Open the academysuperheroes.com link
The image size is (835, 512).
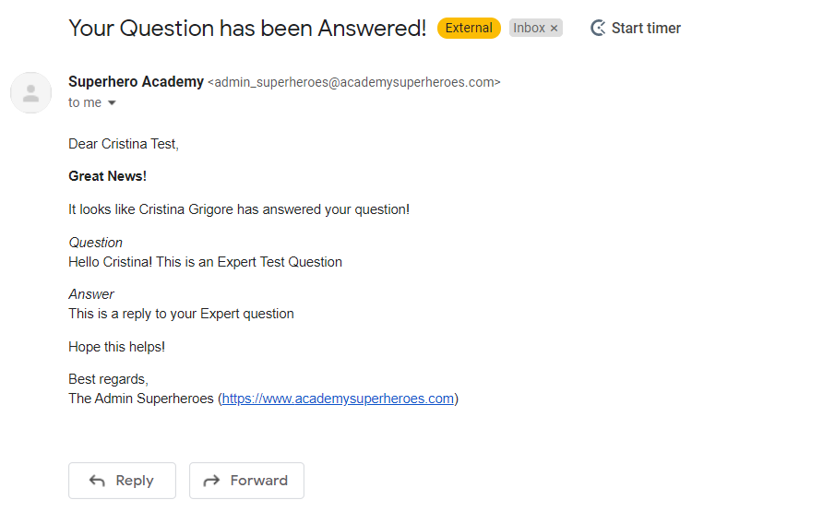(338, 399)
